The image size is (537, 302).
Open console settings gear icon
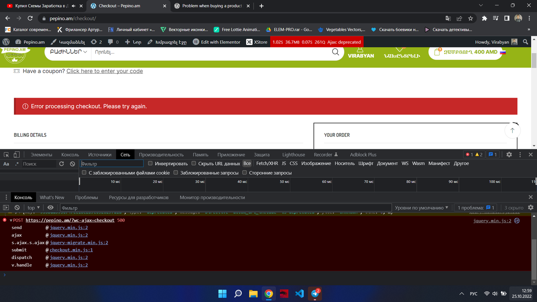point(531,208)
